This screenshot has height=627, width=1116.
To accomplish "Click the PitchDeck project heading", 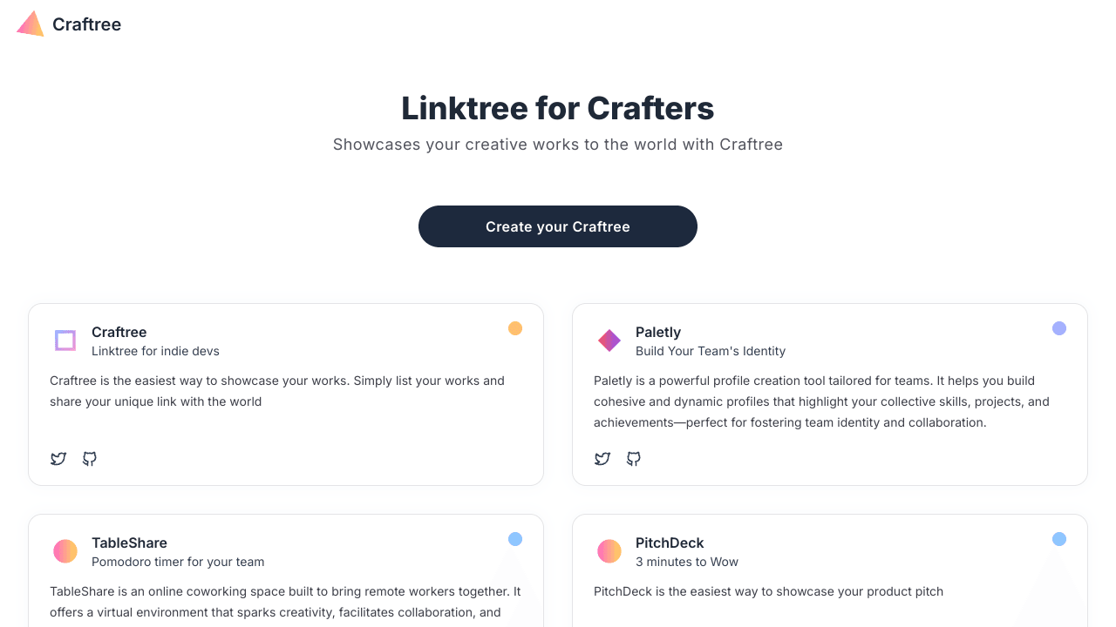I will coord(669,543).
